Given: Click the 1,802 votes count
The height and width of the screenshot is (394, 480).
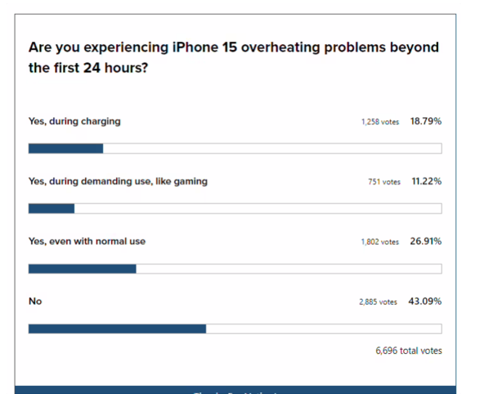Looking at the screenshot, I should coord(380,242).
